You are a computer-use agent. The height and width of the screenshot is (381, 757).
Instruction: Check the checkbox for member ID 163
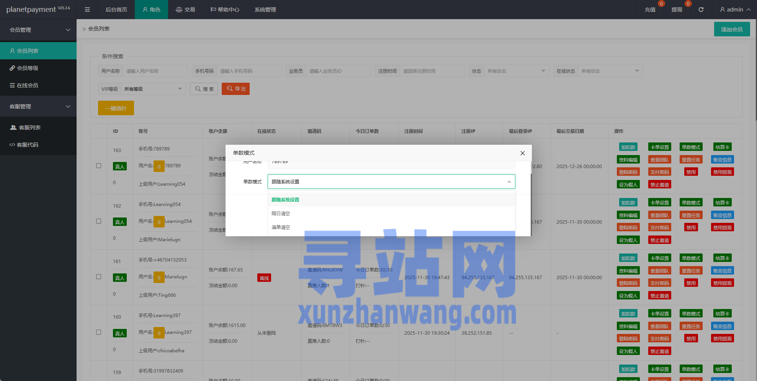pos(98,165)
